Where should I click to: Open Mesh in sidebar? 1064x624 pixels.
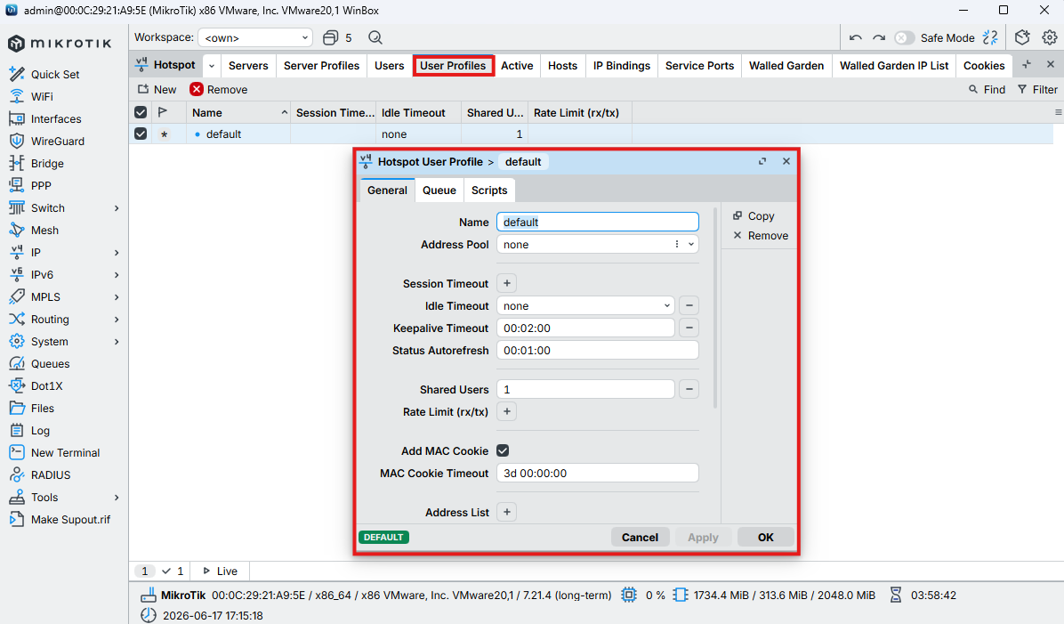44,231
